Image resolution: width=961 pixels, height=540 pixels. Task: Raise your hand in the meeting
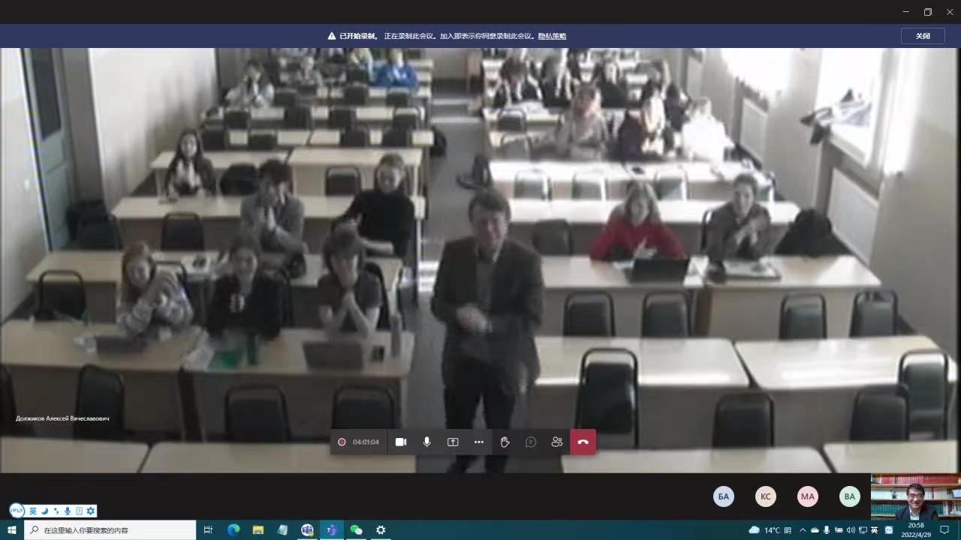505,442
